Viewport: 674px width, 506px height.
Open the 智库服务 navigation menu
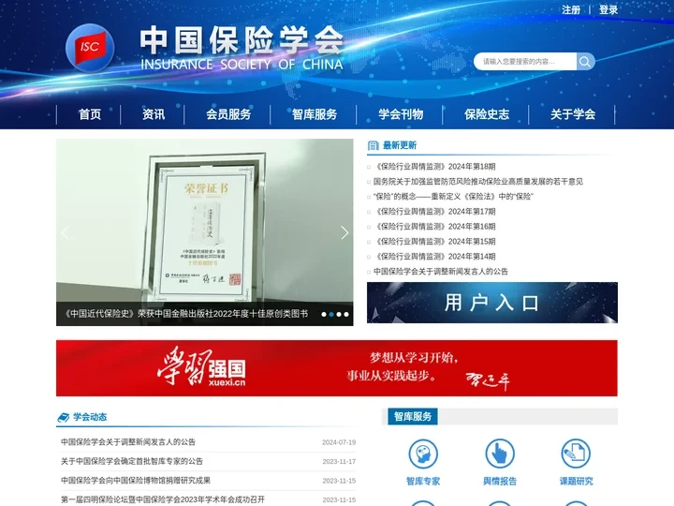(315, 114)
